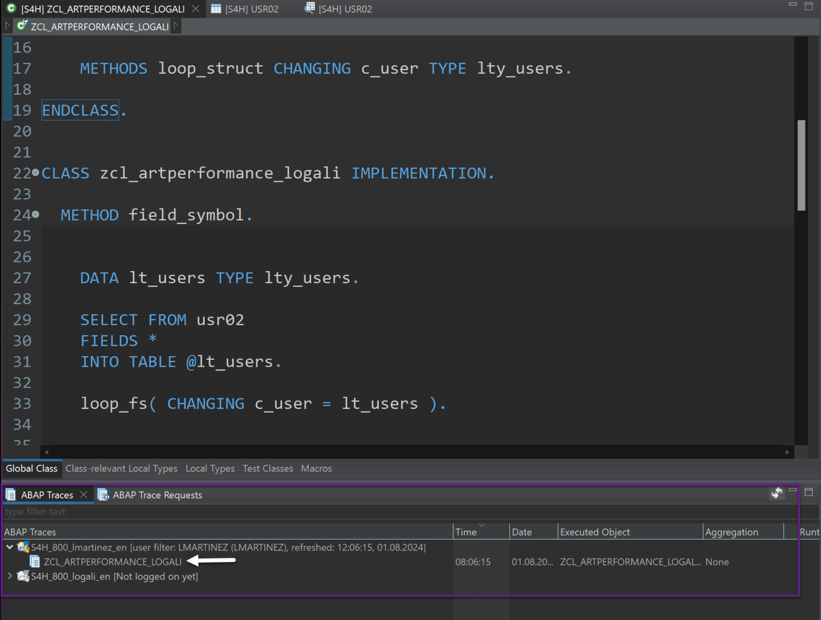Minimize the ABAP Traces bottom panel
The width and height of the screenshot is (821, 620).
coord(793,491)
